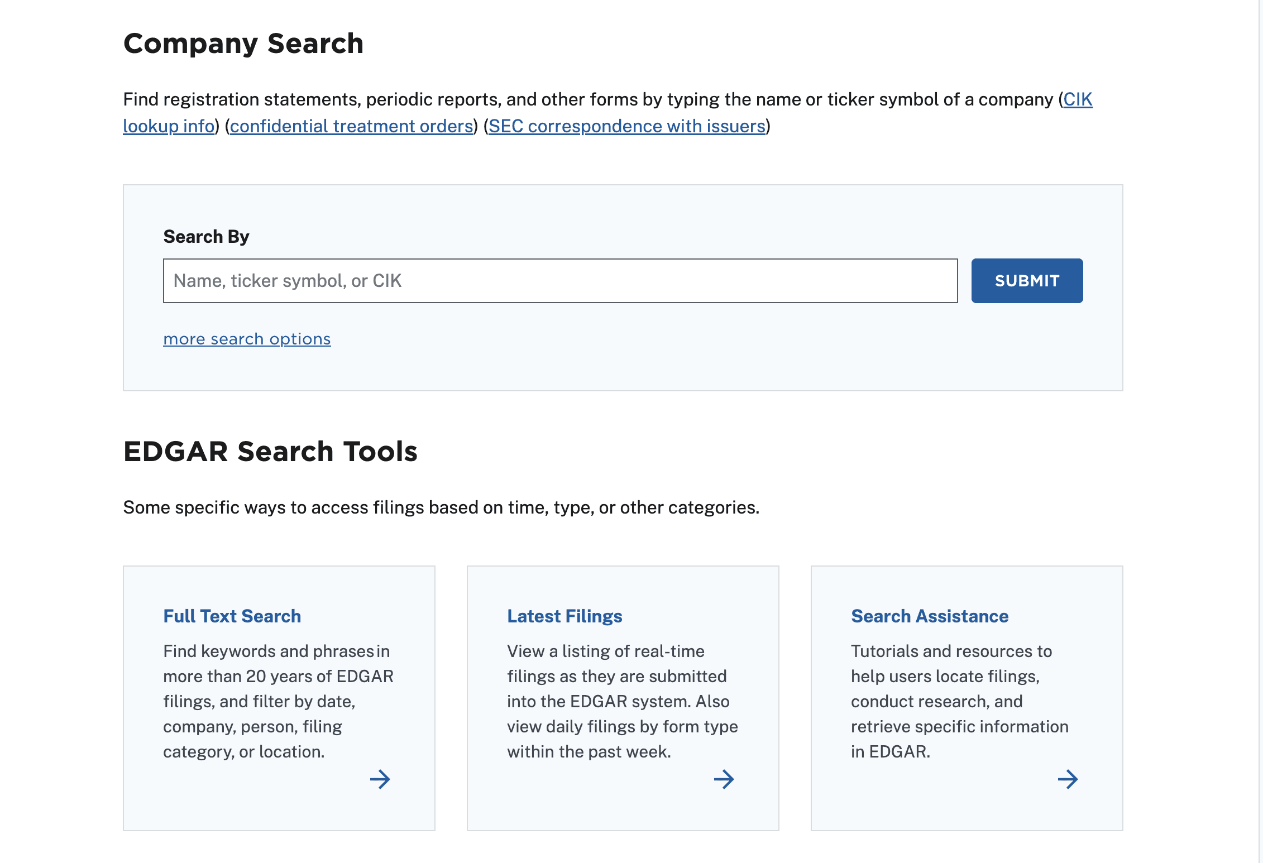Click the Name, ticker symbol, or CIK field

[x=560, y=281]
